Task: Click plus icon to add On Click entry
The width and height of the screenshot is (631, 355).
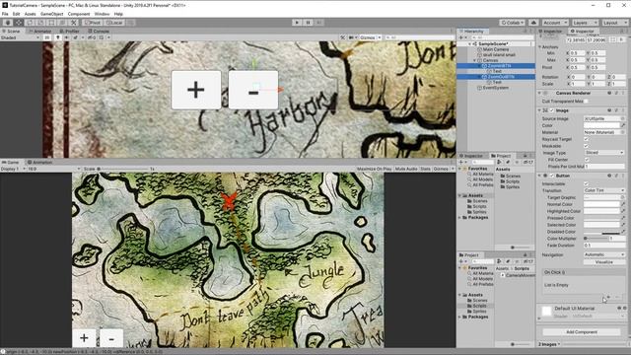Action: (x=608, y=297)
